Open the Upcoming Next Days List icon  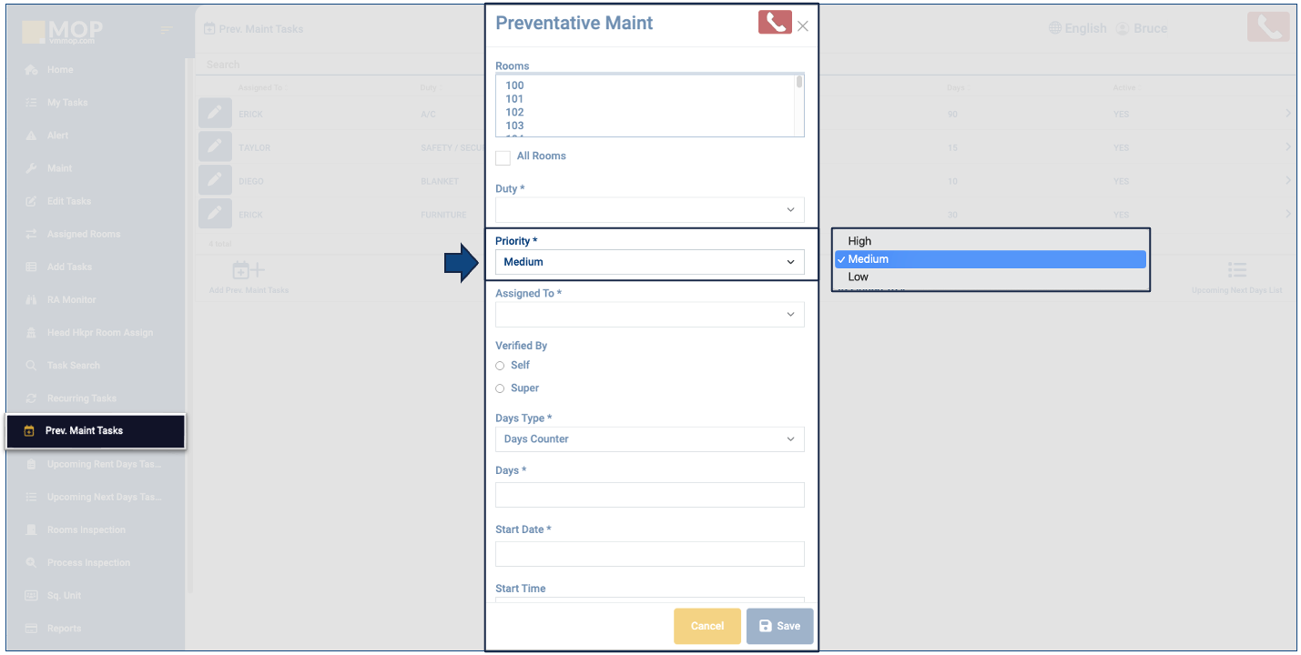[1236, 270]
